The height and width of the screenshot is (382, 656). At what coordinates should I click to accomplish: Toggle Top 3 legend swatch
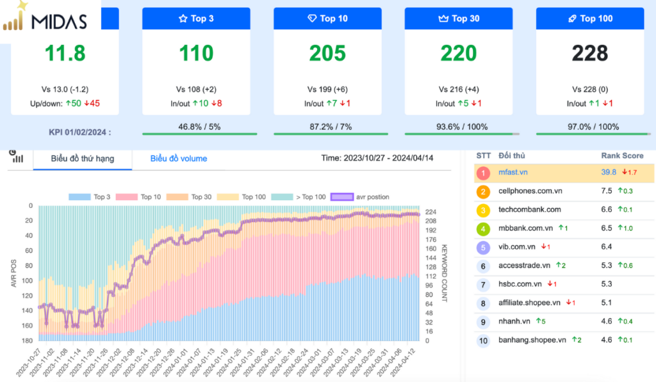79,197
